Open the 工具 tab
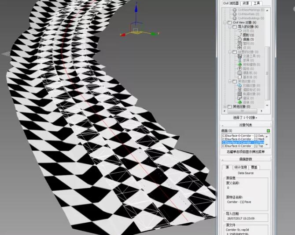 257,3
